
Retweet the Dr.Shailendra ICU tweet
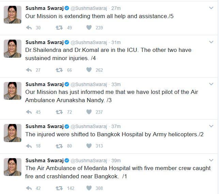[x=59, y=70]
